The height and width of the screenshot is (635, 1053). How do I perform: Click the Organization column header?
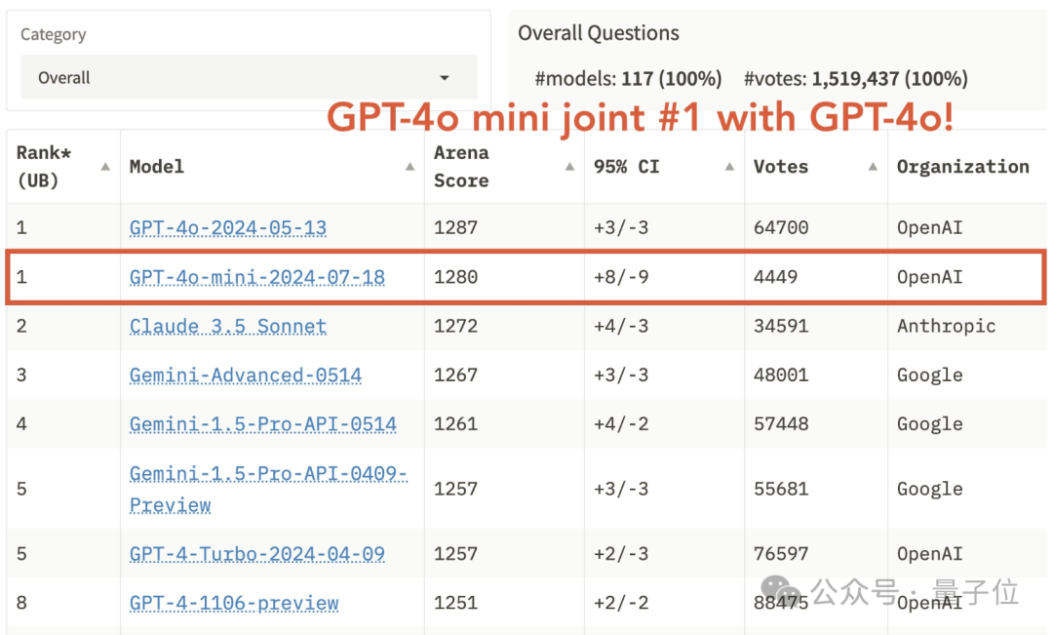pos(963,167)
